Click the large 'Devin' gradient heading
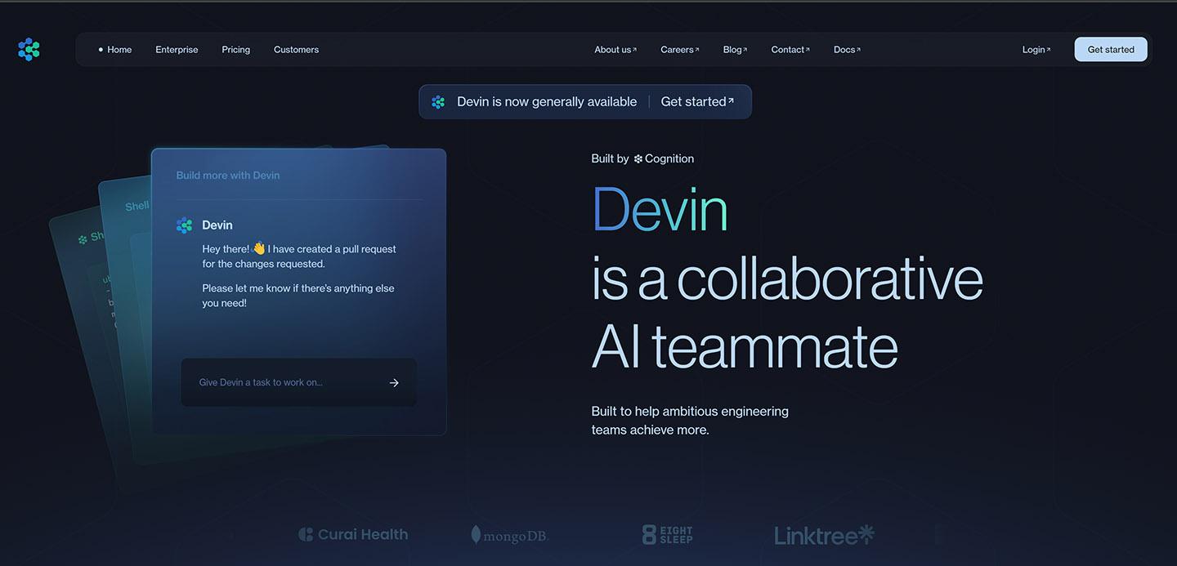 tap(659, 210)
